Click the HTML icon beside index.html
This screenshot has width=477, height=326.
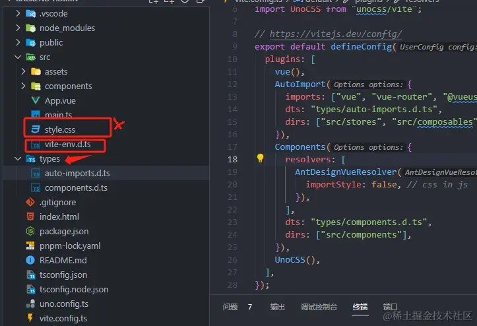[30, 216]
